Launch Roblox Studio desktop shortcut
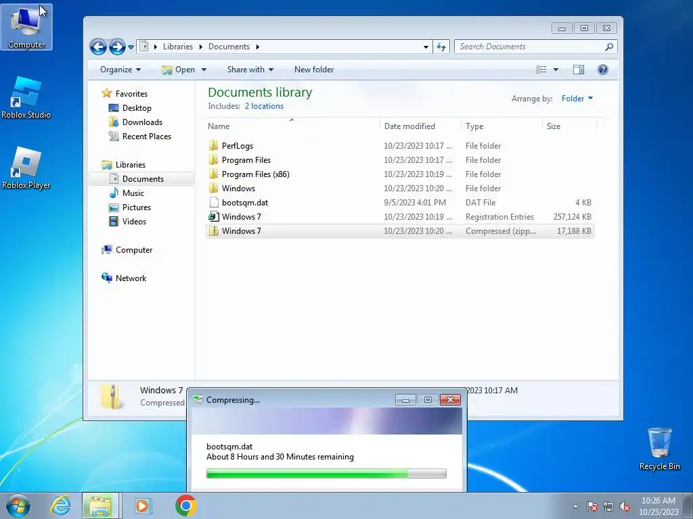This screenshot has width=693, height=519. click(x=26, y=97)
